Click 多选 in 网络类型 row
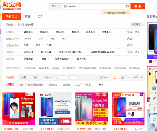Image resolution: width=157 pixels, height=131 pixels. (130, 52)
